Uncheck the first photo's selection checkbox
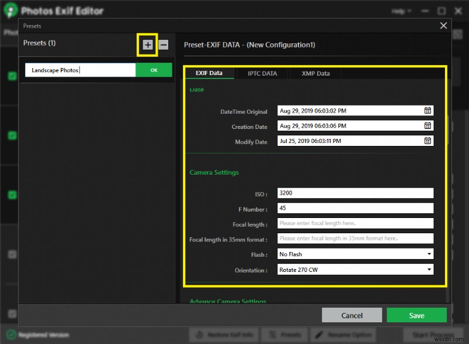 13,76
